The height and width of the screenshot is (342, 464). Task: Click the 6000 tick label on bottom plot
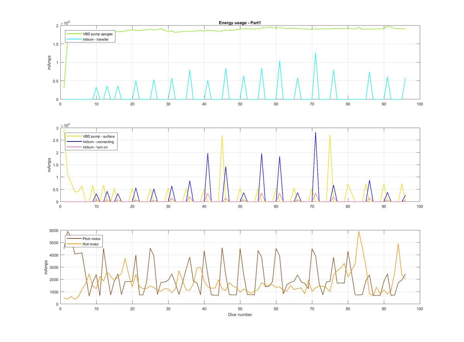(53, 231)
